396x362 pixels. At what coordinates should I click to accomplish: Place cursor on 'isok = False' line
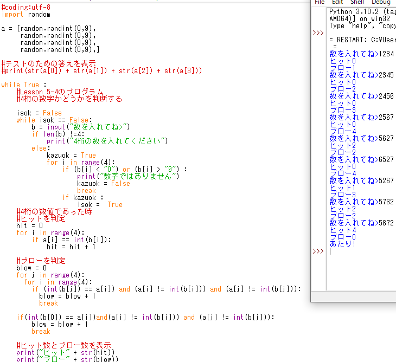pyautogui.click(x=40, y=113)
